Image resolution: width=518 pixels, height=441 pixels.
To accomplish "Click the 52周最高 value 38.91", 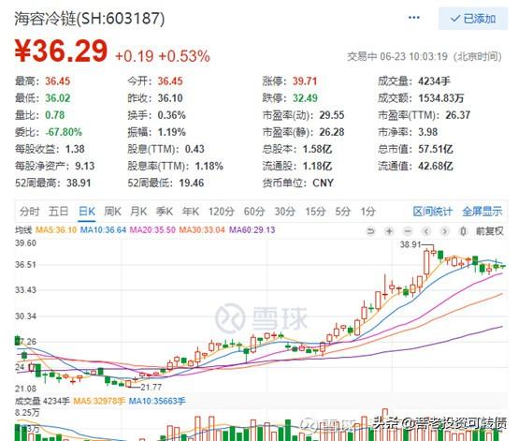I will tap(79, 183).
